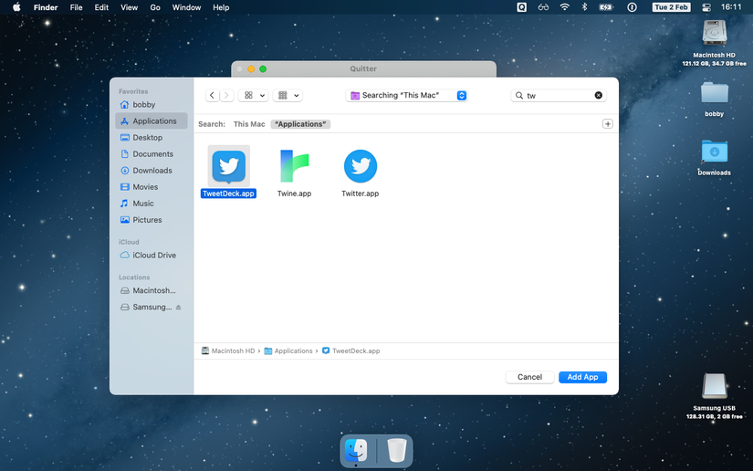
Task: Click the circled-i menu bar icon
Action: 632,7
